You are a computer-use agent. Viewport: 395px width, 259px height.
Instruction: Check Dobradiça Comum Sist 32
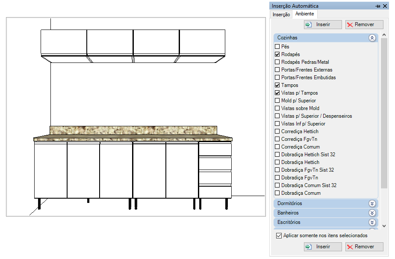277,185
